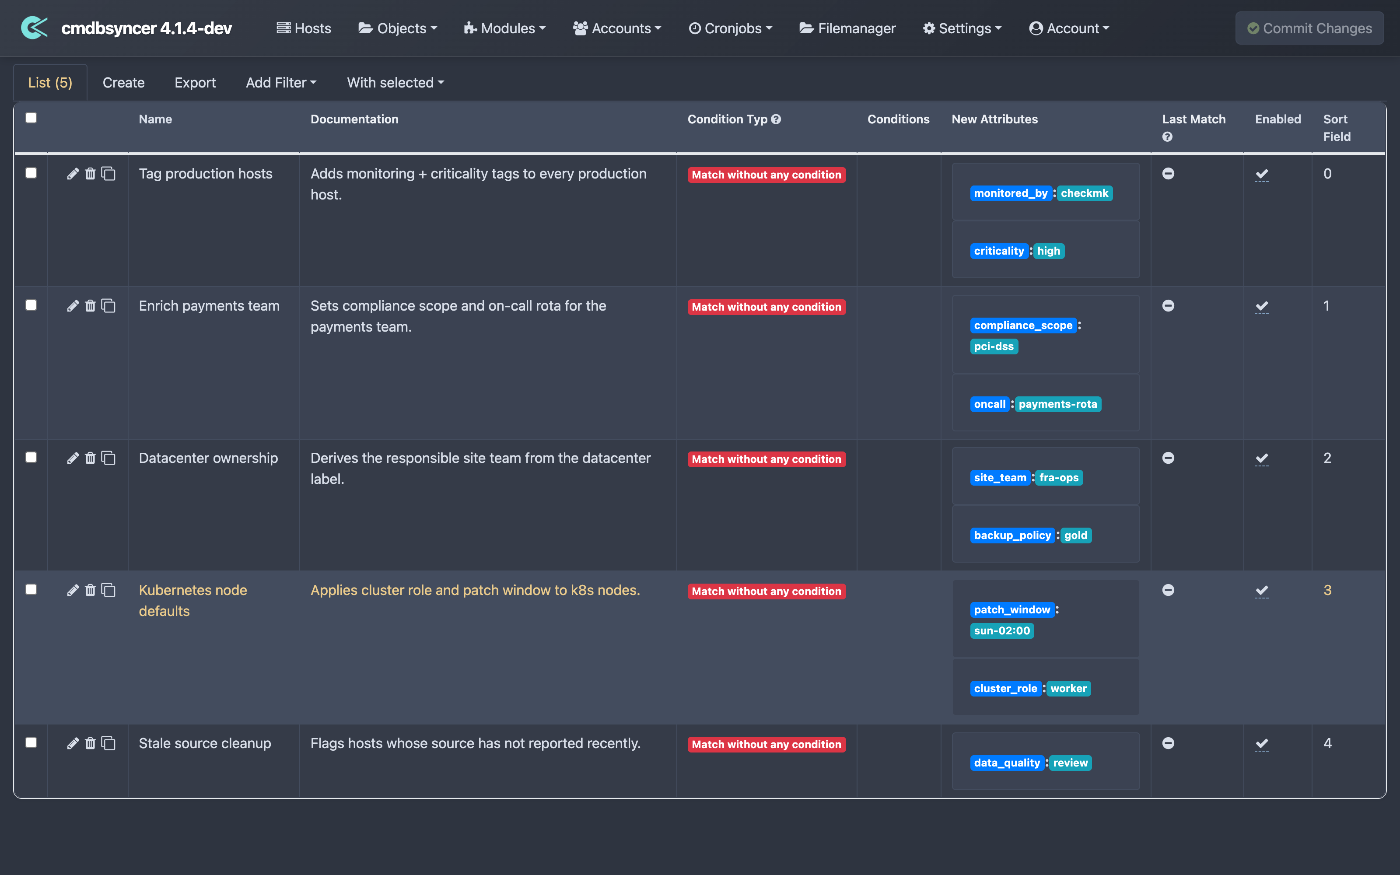Toggle Enabled checkmark for Enrich payments team

pos(1262,306)
